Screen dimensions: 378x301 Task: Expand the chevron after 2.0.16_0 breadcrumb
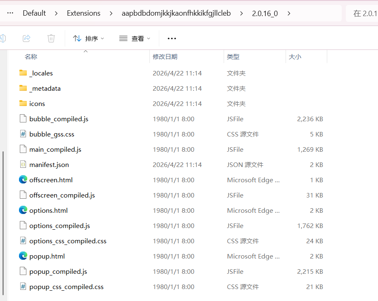[x=289, y=13]
